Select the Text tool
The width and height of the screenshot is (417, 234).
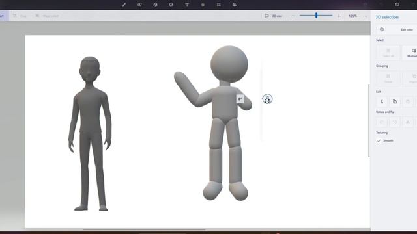point(187,5)
